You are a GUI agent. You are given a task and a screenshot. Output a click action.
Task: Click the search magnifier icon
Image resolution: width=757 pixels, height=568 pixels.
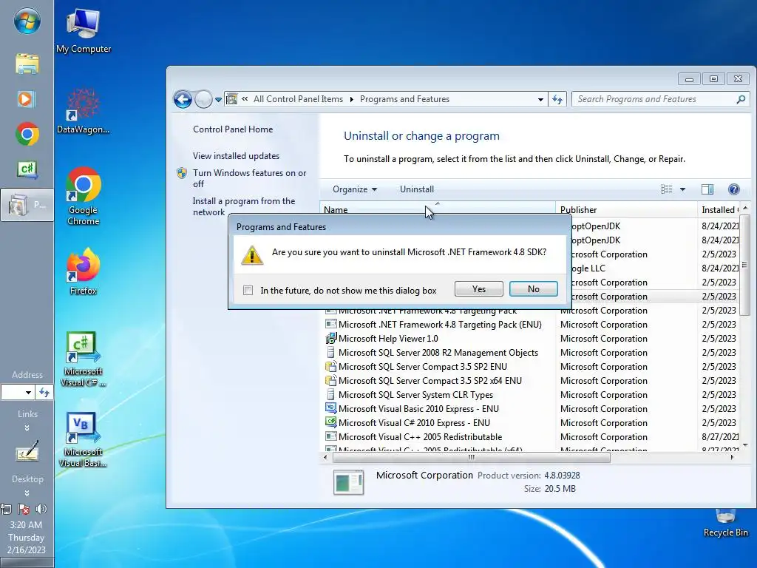[x=741, y=99]
